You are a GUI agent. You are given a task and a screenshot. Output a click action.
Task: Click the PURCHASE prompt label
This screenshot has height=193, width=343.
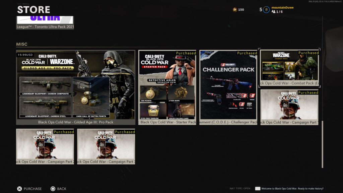pyautogui.click(x=32, y=189)
